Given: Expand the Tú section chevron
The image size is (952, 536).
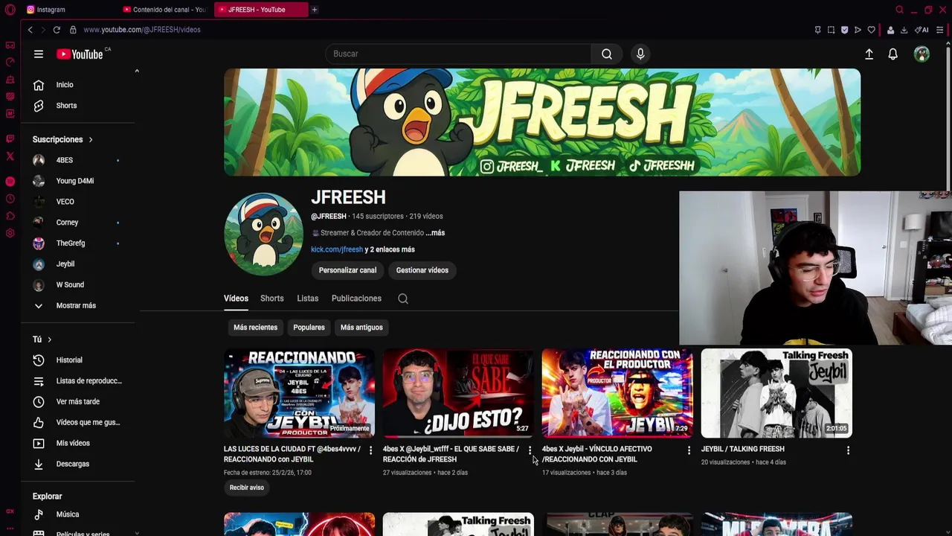Looking at the screenshot, I should 49,339.
